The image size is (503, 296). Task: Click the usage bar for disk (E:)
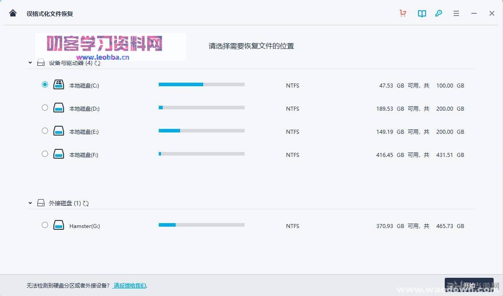[x=201, y=131]
